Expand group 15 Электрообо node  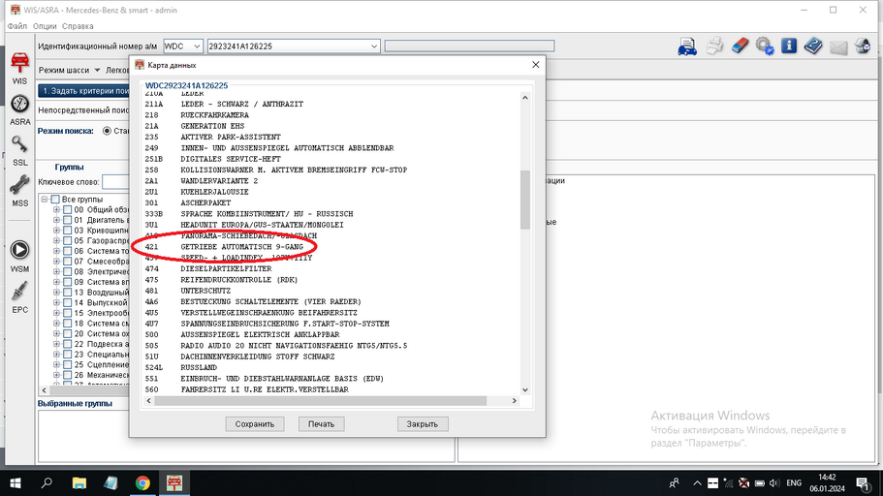pyautogui.click(x=56, y=313)
